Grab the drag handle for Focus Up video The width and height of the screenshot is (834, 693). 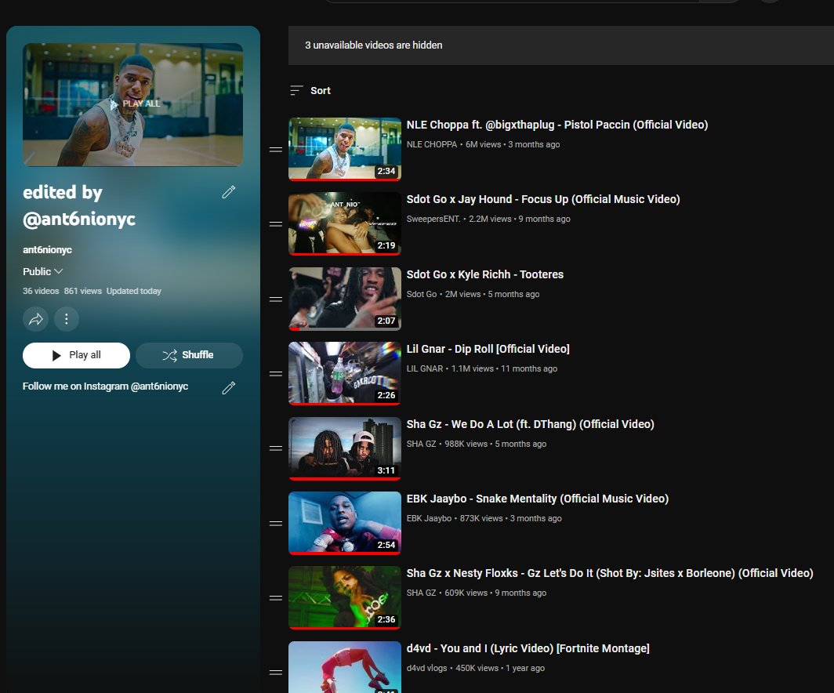[276, 224]
